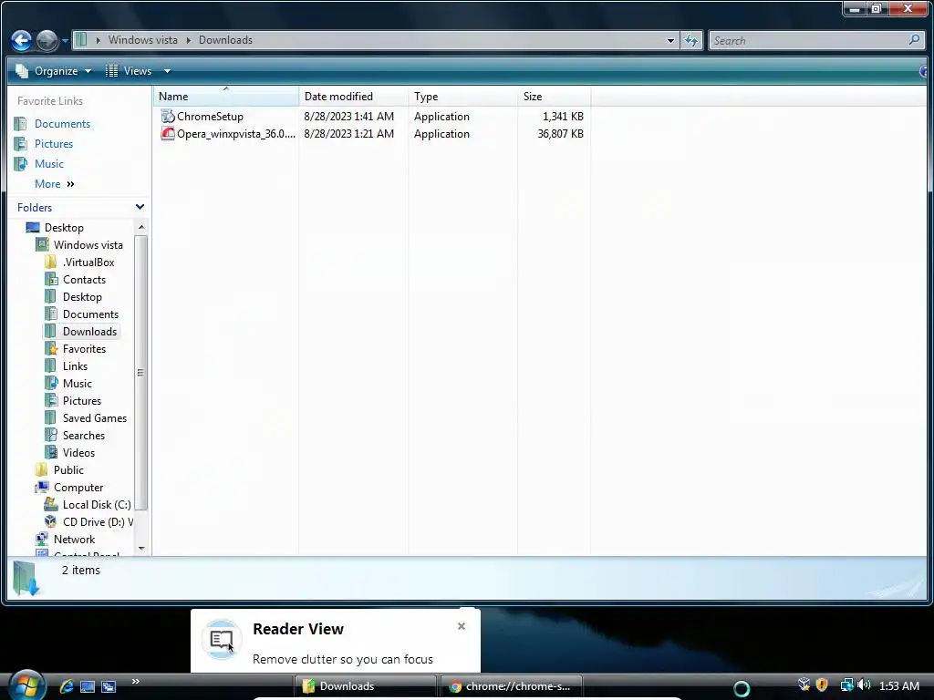The image size is (934, 700).
Task: Click the Refresh button
Action: point(691,40)
